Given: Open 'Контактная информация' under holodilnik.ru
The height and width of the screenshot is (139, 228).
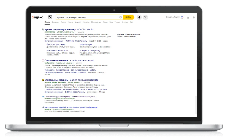Looking at the screenshot, I should click(x=54, y=41).
